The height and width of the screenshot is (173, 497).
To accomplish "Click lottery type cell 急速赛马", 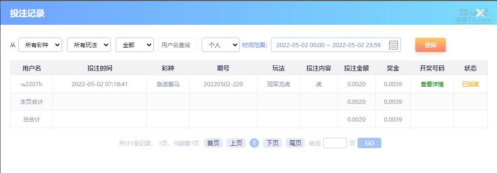I will pos(168,84).
